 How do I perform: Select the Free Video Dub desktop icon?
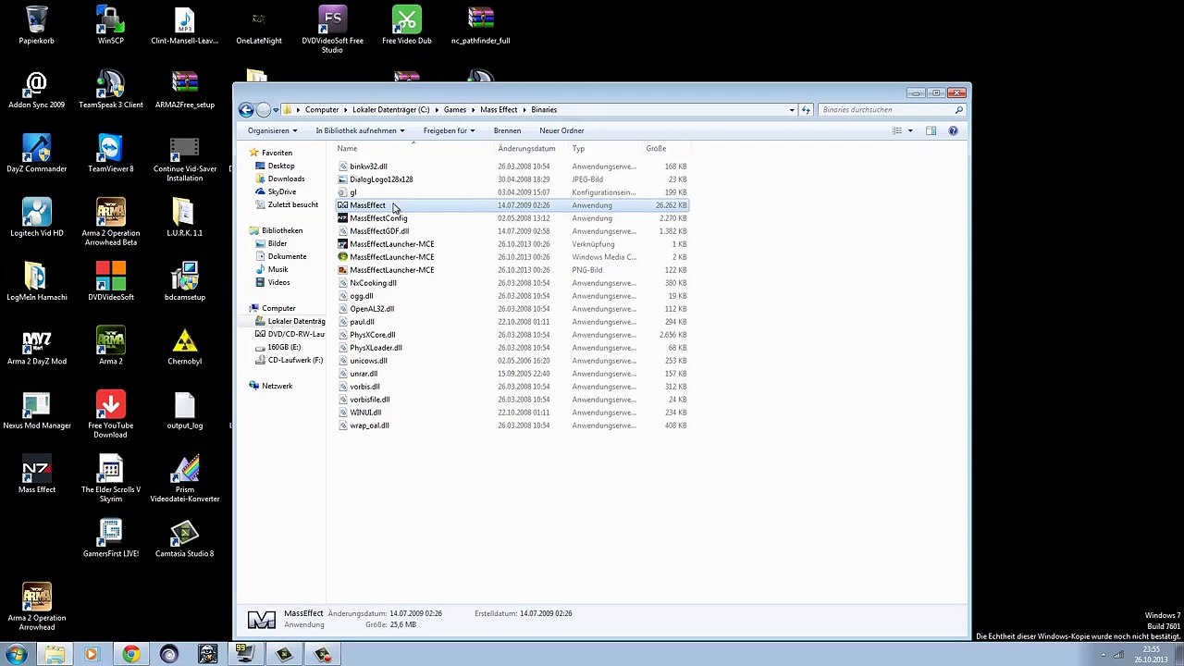tap(406, 25)
